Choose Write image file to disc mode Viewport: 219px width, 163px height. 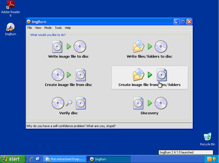click(x=68, y=49)
